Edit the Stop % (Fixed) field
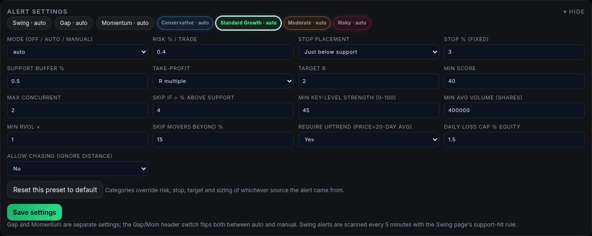 (x=514, y=52)
